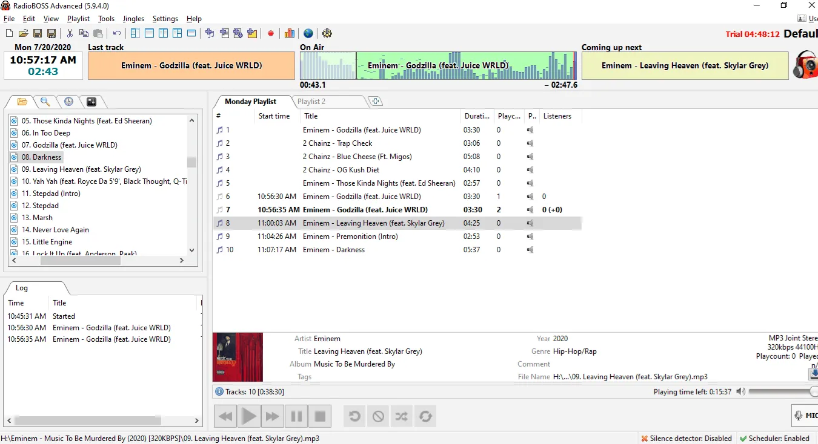
Task: Stop playback with the stop button
Action: 320,416
